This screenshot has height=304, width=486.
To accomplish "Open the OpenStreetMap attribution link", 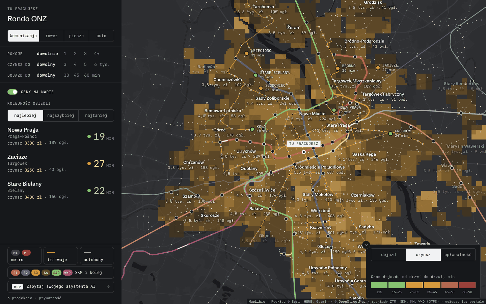I will (x=352, y=302).
